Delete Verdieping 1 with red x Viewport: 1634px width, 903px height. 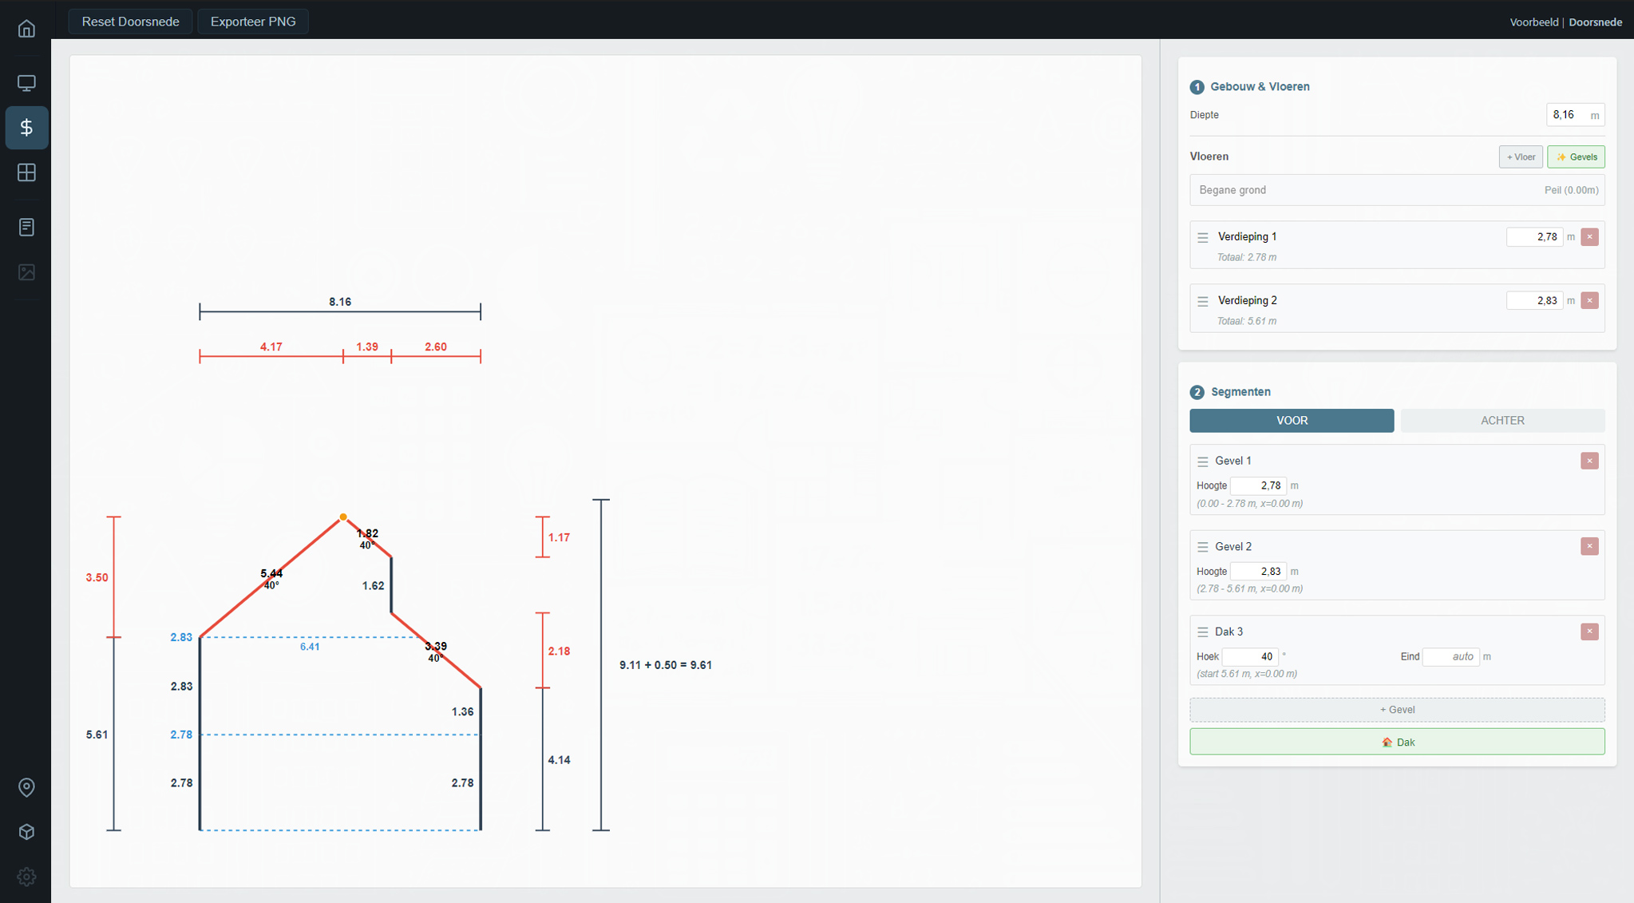click(x=1589, y=237)
